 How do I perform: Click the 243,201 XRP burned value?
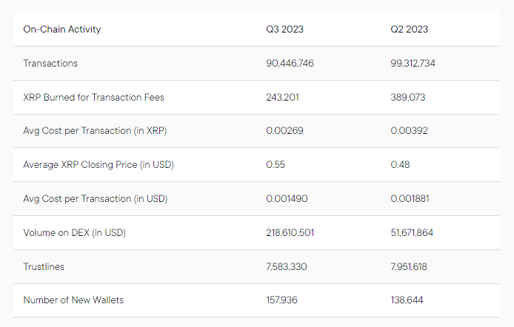pos(283,97)
